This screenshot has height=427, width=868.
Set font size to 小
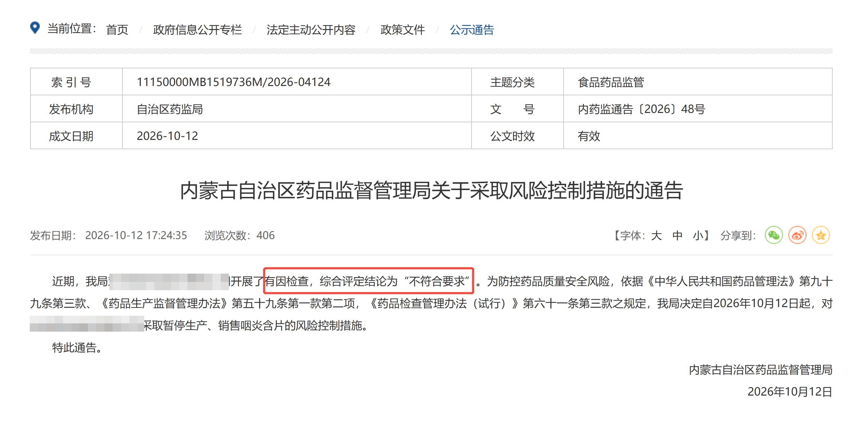pyautogui.click(x=698, y=236)
